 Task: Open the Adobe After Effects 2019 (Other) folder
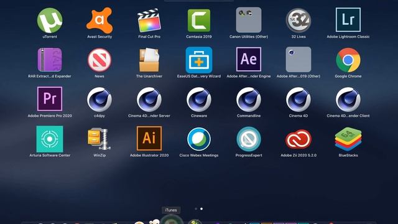pyautogui.click(x=298, y=60)
